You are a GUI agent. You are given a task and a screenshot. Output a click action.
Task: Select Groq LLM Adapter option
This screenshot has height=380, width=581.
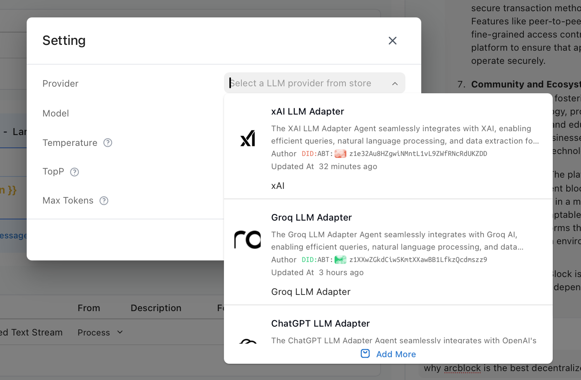point(311,218)
